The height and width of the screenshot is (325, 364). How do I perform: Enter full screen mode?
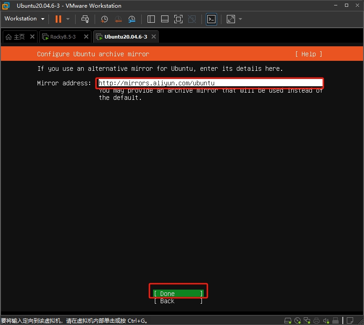pyautogui.click(x=178, y=19)
